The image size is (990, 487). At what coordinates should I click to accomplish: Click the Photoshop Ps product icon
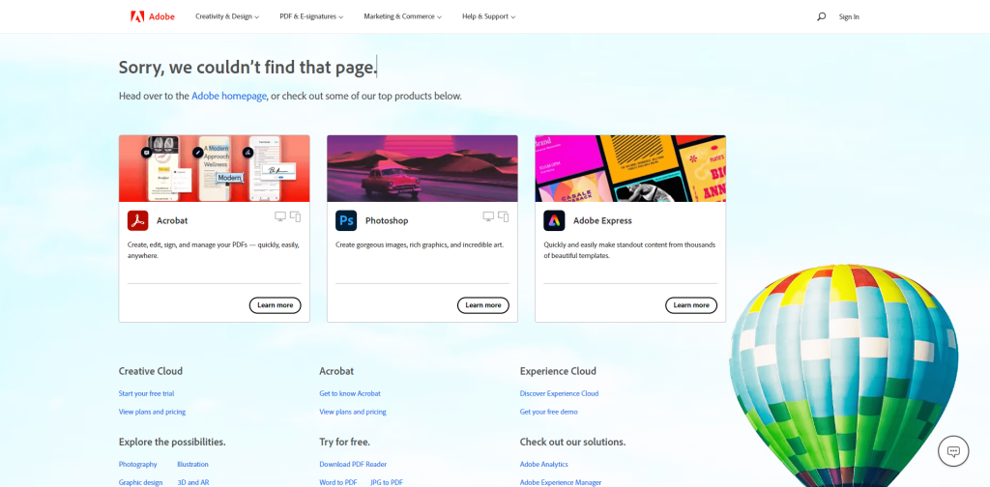pyautogui.click(x=346, y=220)
